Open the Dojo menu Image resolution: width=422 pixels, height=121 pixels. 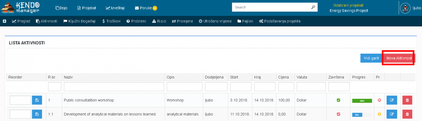coord(61,8)
